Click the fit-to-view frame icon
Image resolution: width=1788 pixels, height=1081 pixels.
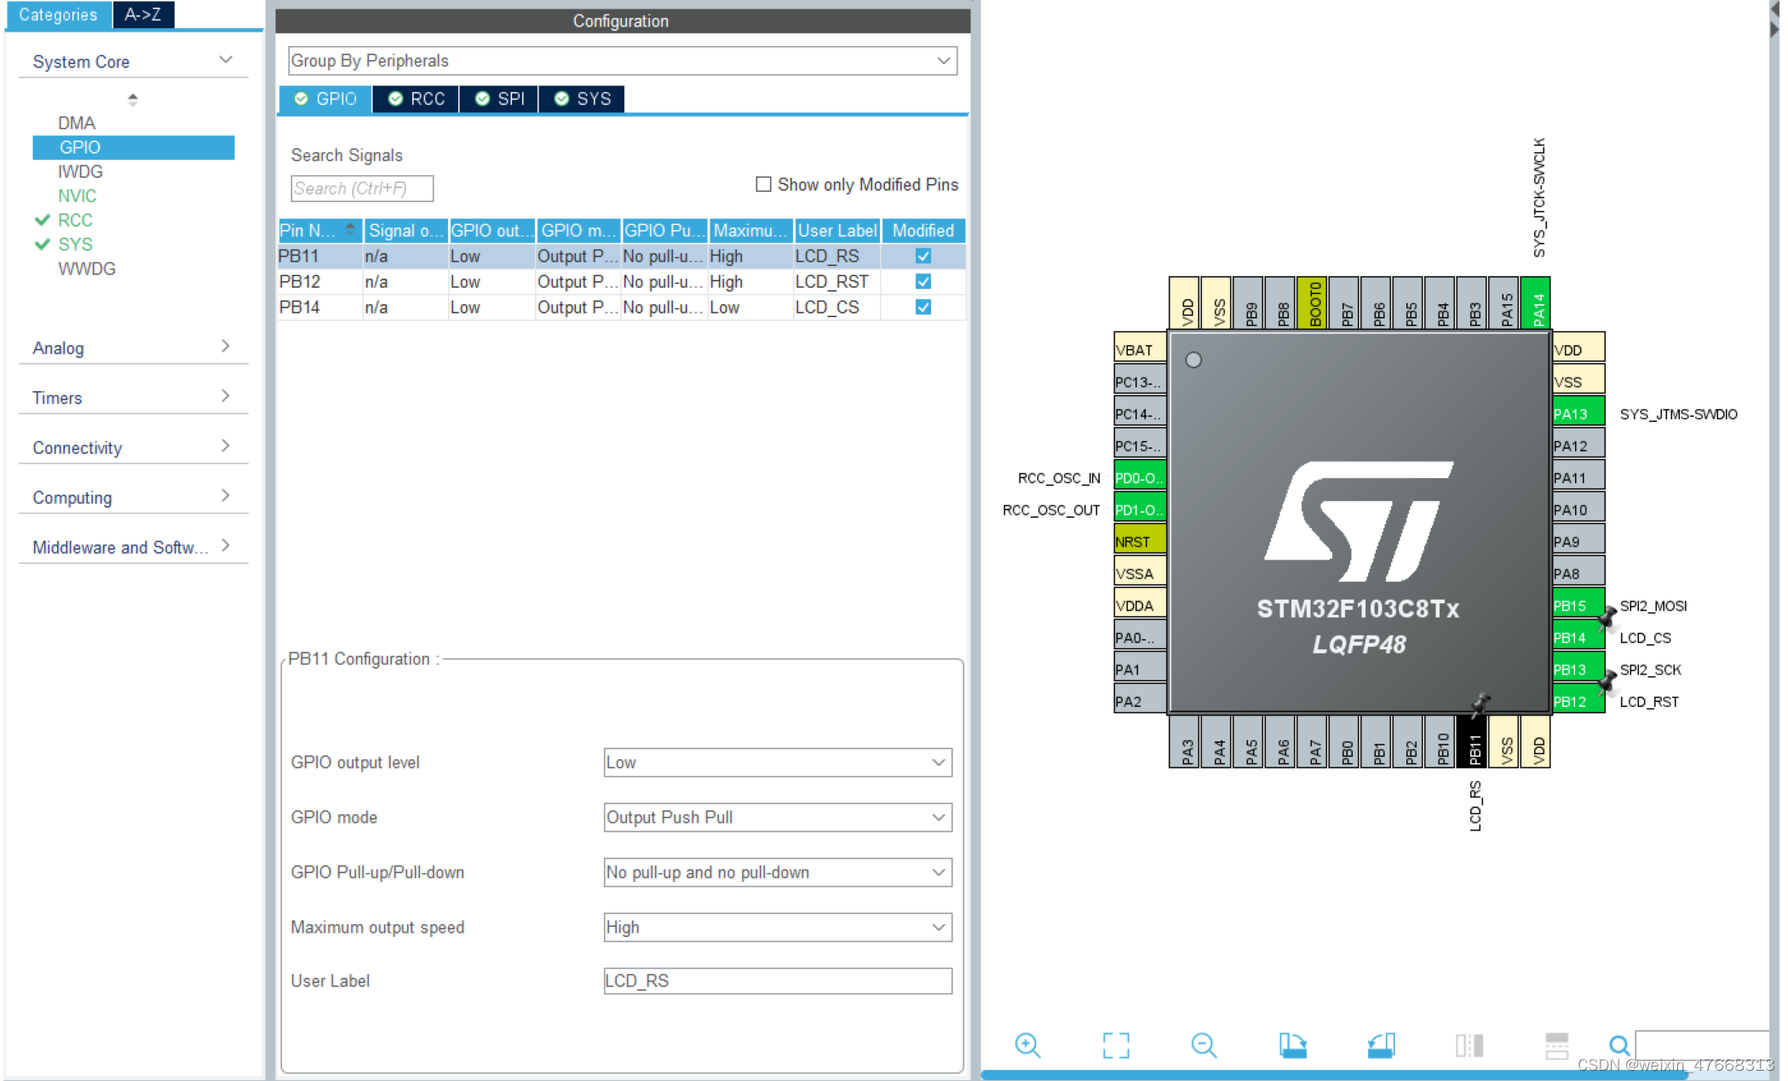[1115, 1044]
